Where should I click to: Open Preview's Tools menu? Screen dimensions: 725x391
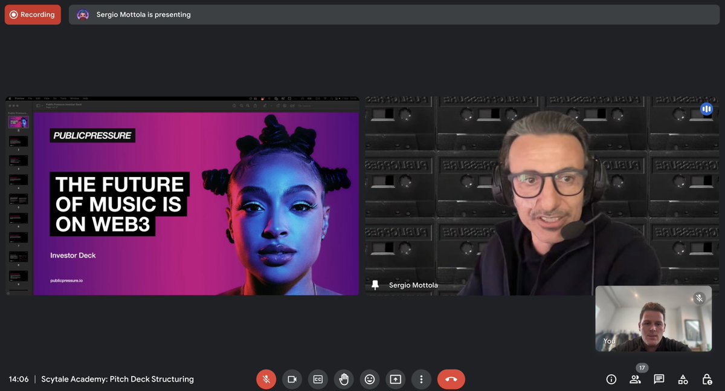coord(63,99)
